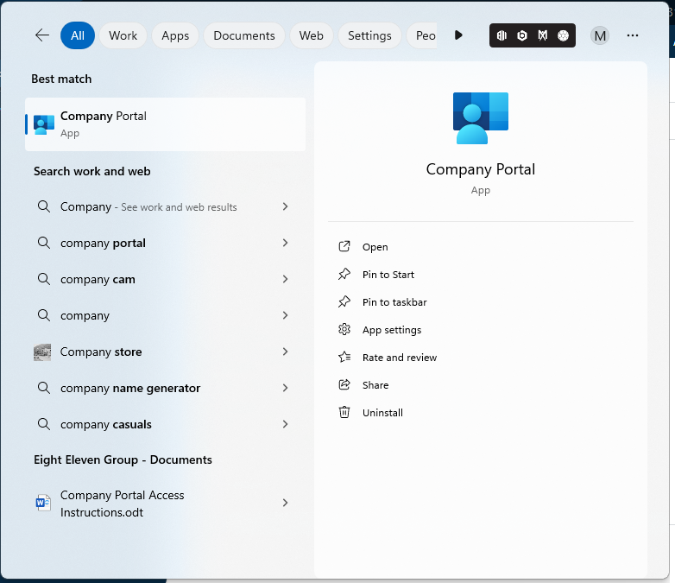The width and height of the screenshot is (675, 583).
Task: Expand the 'company portal' suggestion chevron
Action: [285, 243]
